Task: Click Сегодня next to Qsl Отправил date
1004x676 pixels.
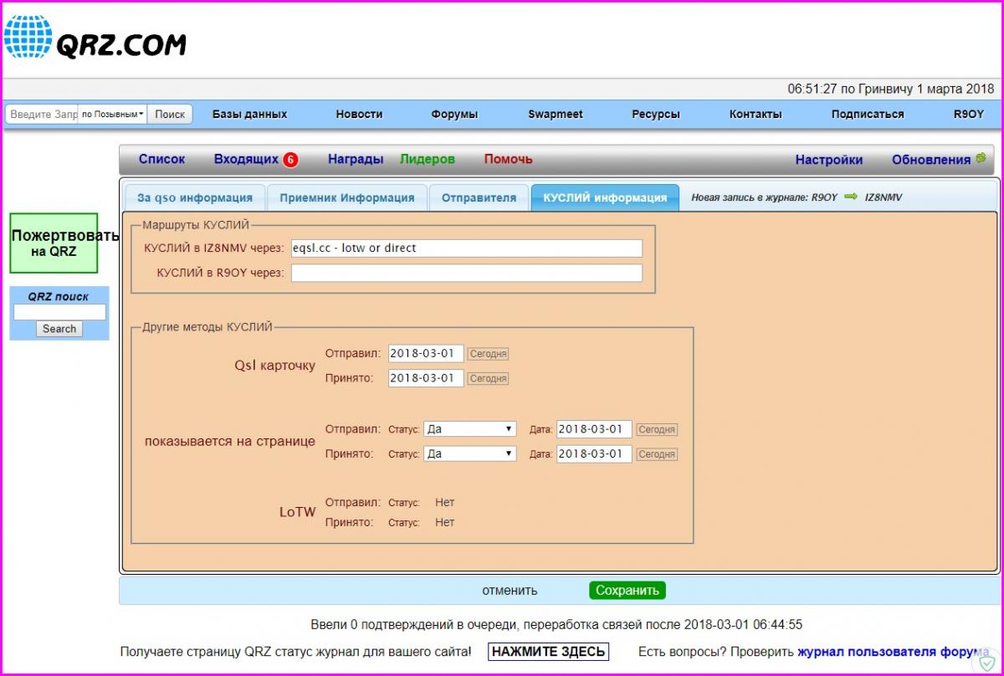Action: (x=488, y=354)
